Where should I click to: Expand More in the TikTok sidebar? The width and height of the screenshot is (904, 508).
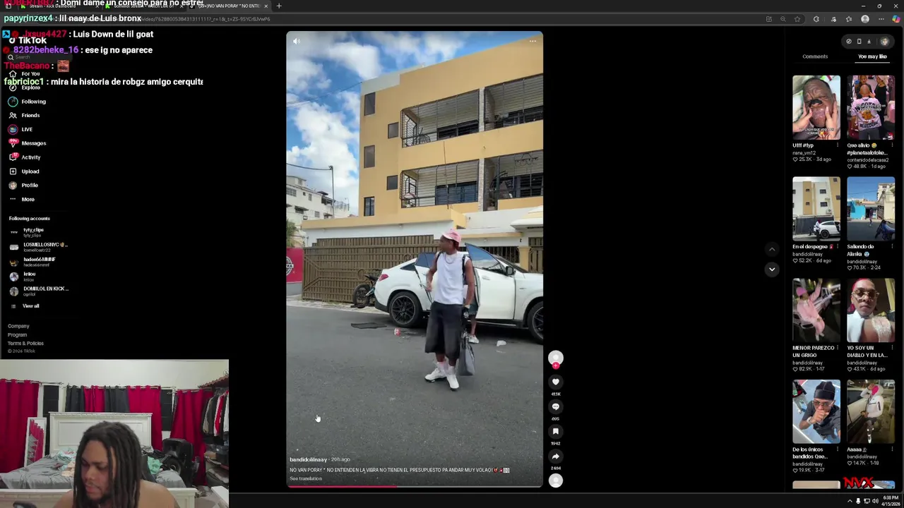point(22,199)
